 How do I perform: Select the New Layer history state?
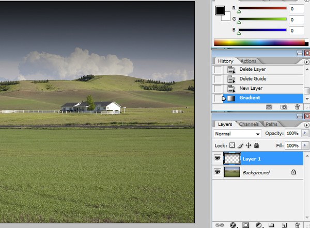coord(263,88)
